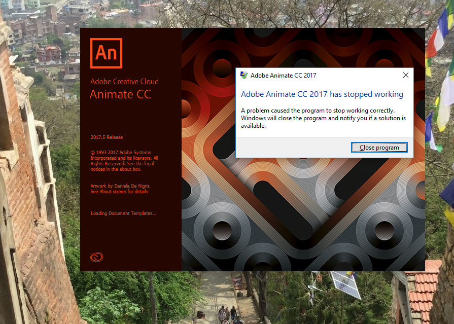The height and width of the screenshot is (324, 454).
Task: Click the 'Adobe Creative Cloud' splash text
Action: (124, 82)
